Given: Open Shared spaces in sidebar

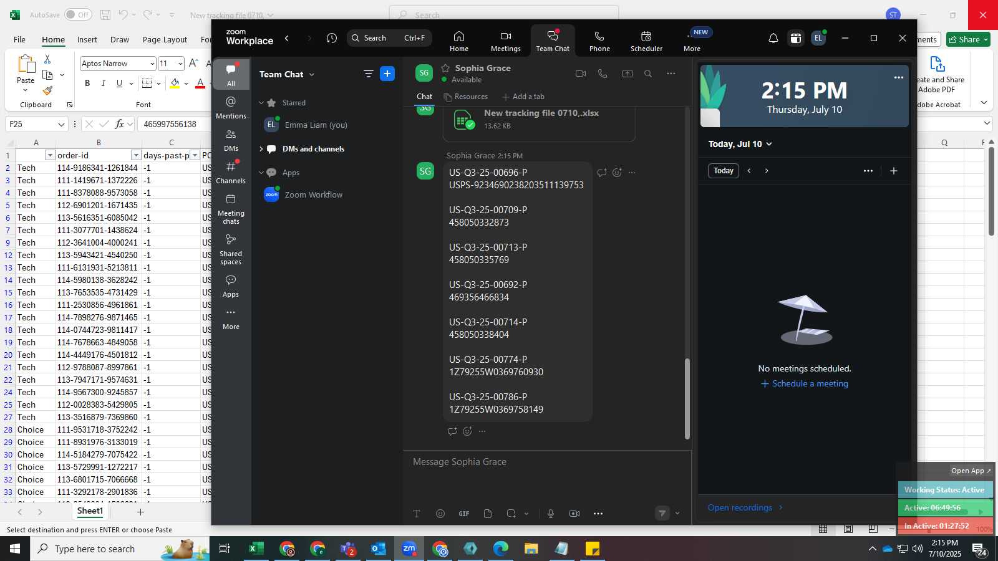Looking at the screenshot, I should pos(231,249).
